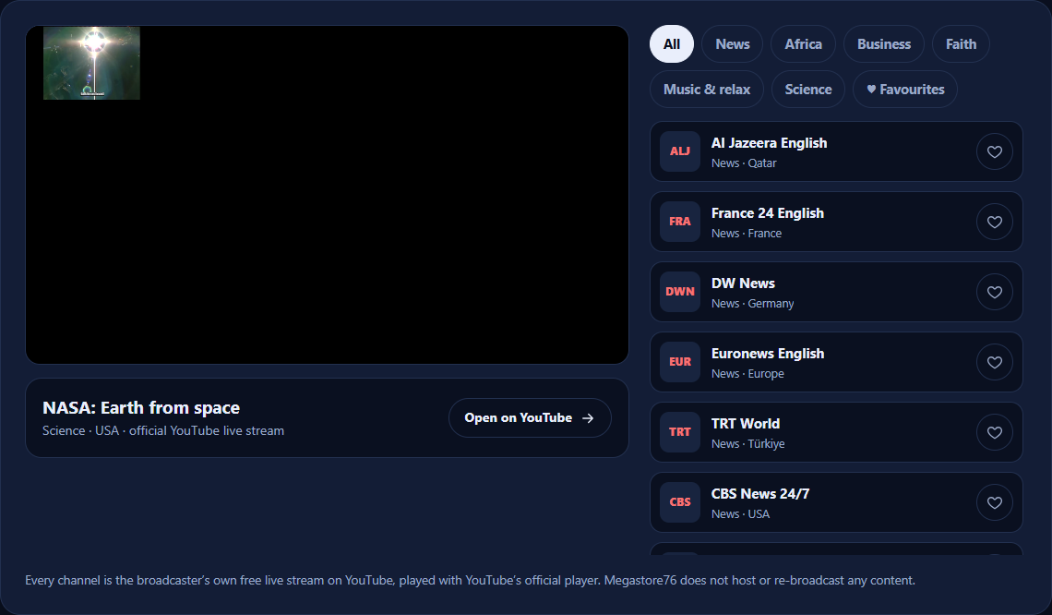Click the Megastore76 broadcaster disclaimer text
The image size is (1052, 615).
coord(470,581)
